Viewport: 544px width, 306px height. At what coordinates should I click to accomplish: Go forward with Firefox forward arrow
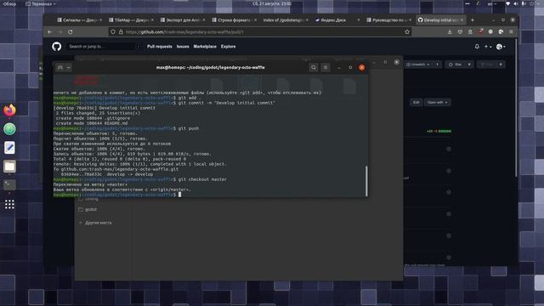click(x=60, y=32)
